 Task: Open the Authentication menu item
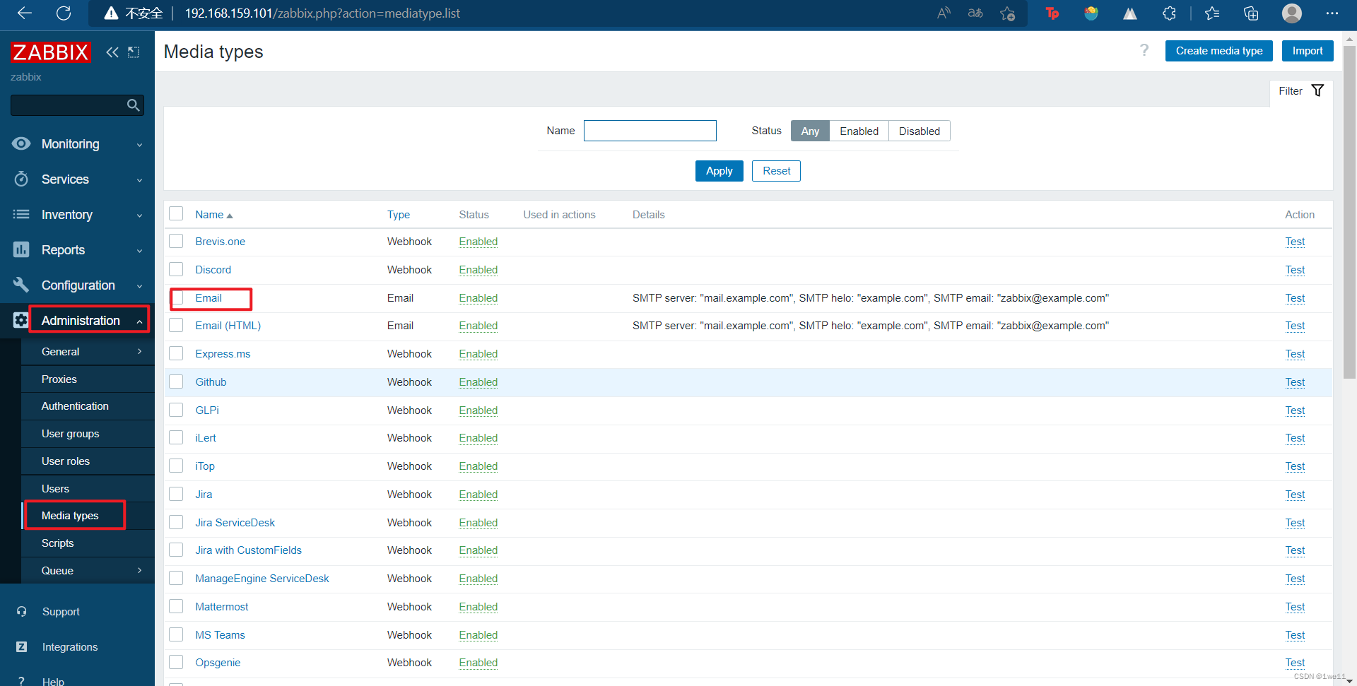pyautogui.click(x=88, y=406)
